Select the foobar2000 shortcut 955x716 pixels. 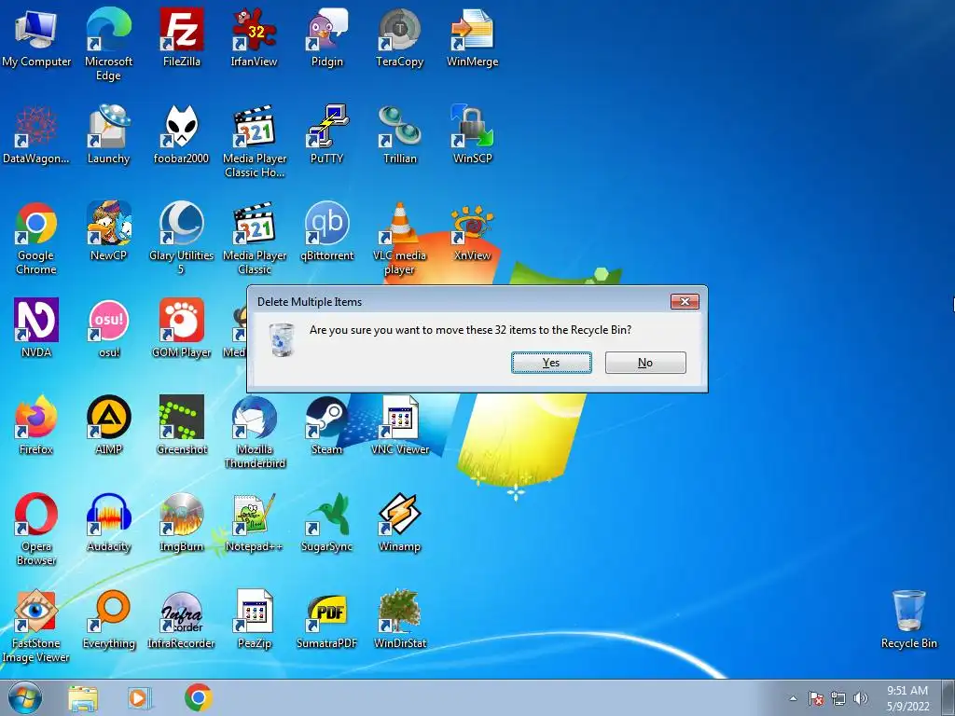pyautogui.click(x=182, y=134)
